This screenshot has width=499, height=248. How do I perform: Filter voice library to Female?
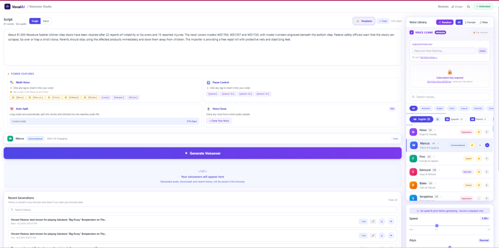coord(470,22)
